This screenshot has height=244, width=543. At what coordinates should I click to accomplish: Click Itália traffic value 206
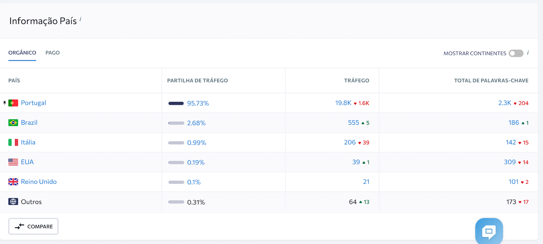pos(350,142)
